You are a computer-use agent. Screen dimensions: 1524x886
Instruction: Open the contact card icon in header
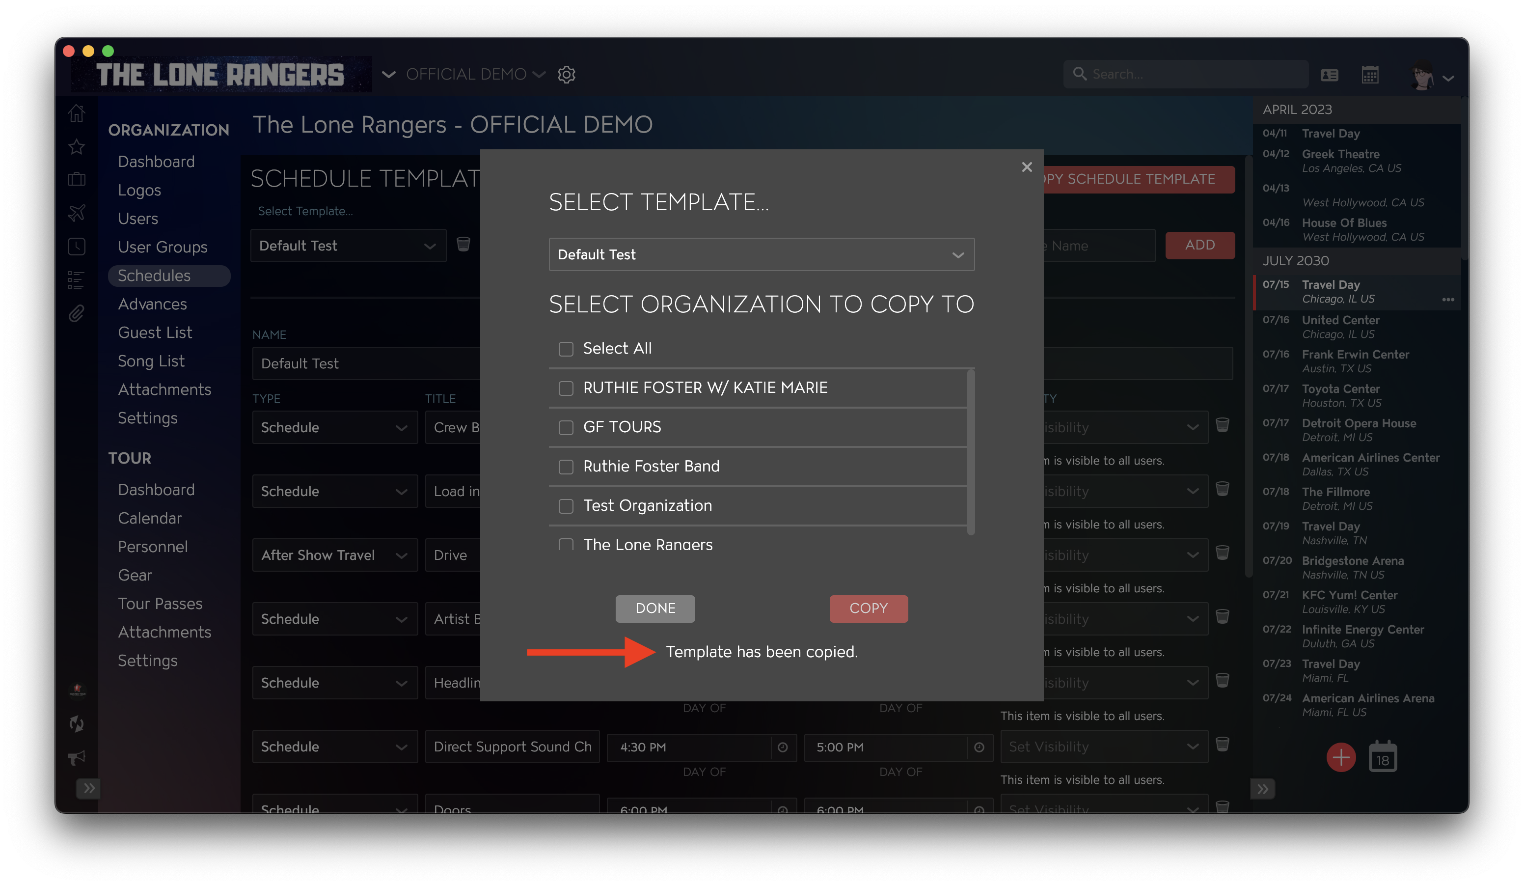[x=1329, y=75]
